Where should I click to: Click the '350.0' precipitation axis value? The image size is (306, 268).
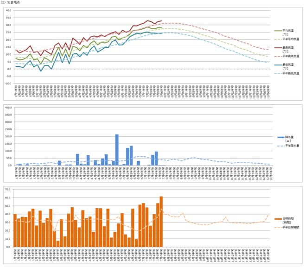pos(8,115)
